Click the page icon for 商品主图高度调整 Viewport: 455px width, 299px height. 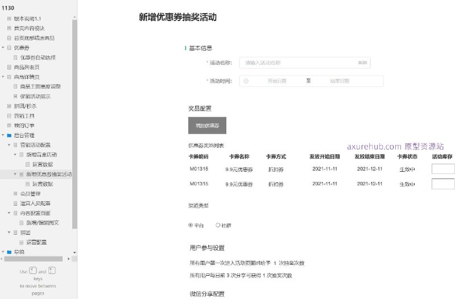(15, 86)
